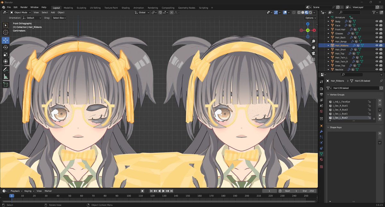Screen dimensions: 385x207
Task: Open the Modifiers properties tab (wrench)
Action: [321, 132]
